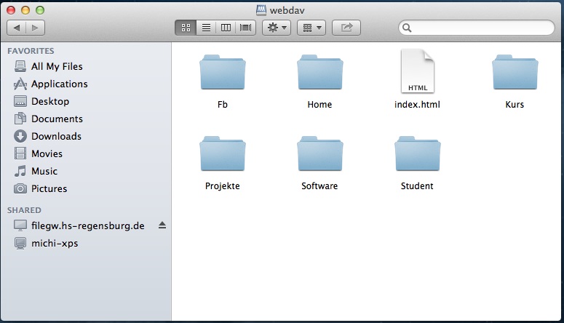The height and width of the screenshot is (323, 564).
Task: Click the SHARED section header
Action: coord(24,210)
